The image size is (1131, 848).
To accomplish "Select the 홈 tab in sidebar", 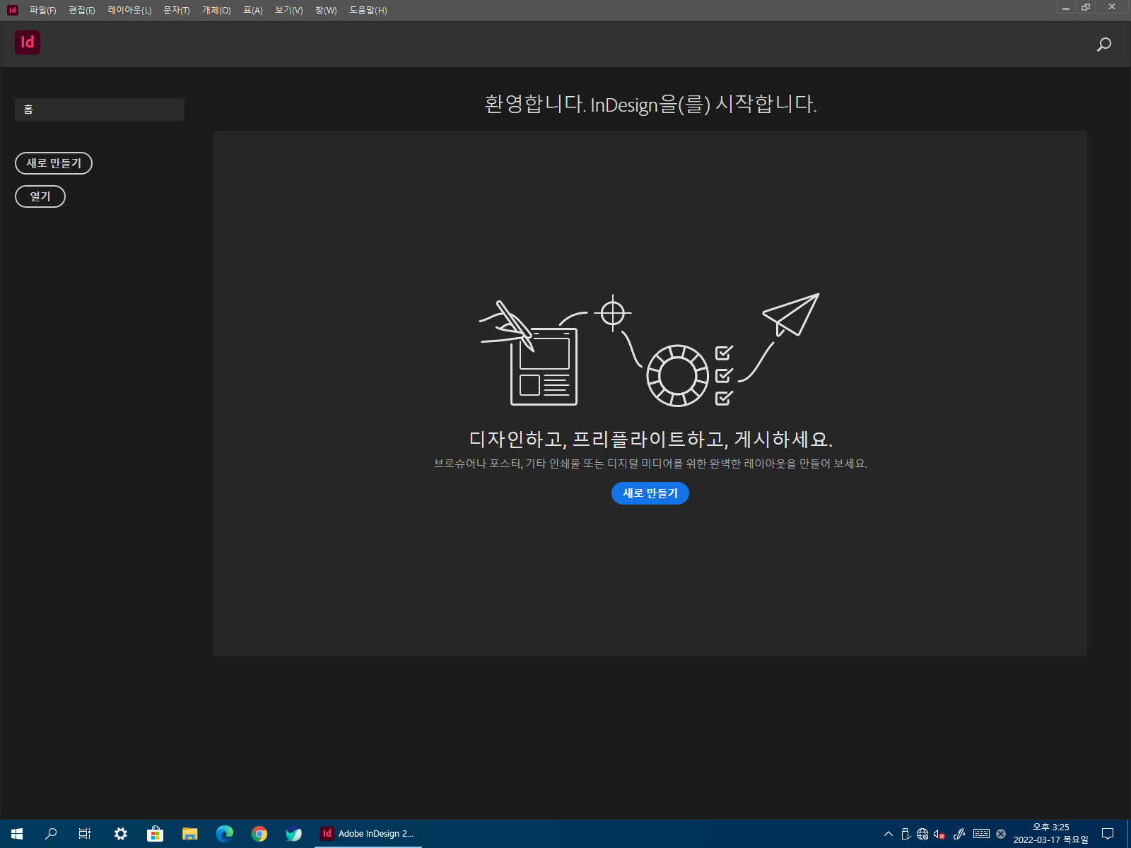I will click(100, 110).
